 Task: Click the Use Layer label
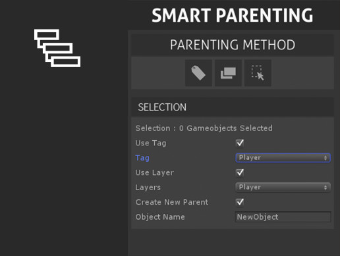[x=154, y=172]
